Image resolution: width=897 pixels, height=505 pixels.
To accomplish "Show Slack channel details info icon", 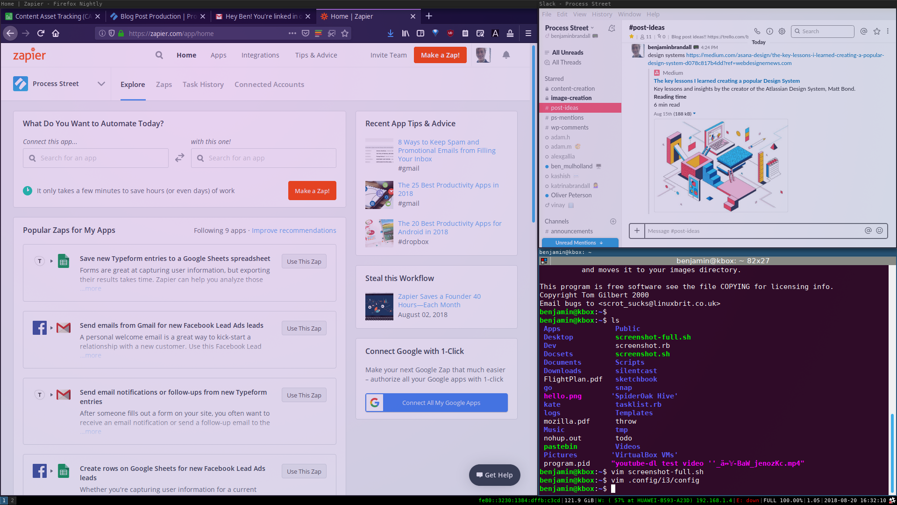I will (x=769, y=31).
